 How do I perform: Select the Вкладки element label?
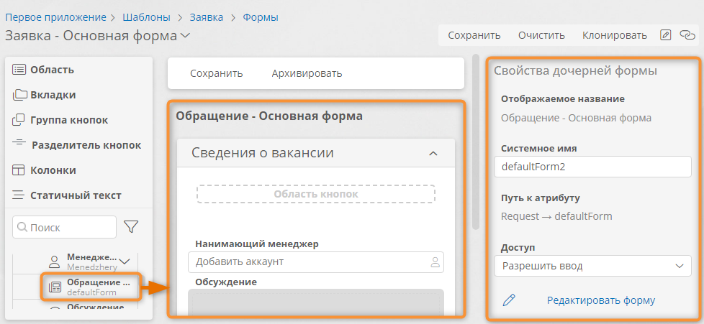pos(53,95)
